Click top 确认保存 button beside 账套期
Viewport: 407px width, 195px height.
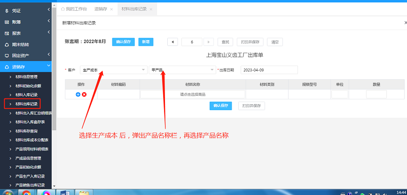pos(123,42)
